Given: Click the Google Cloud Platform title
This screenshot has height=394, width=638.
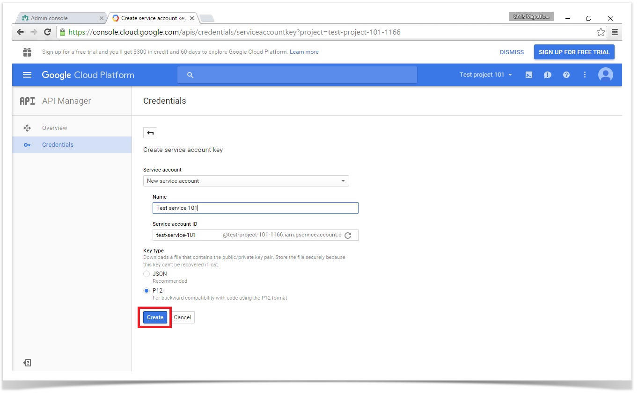Looking at the screenshot, I should (88, 75).
